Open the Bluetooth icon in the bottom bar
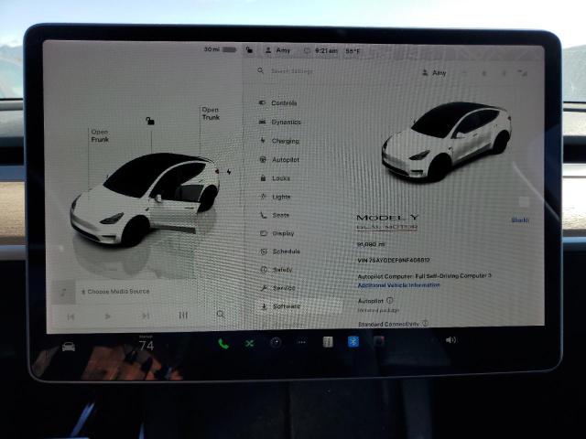 coord(353,341)
